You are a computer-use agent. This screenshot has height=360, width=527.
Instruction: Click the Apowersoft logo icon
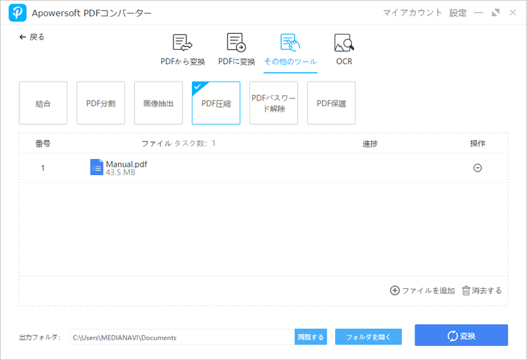click(x=18, y=13)
